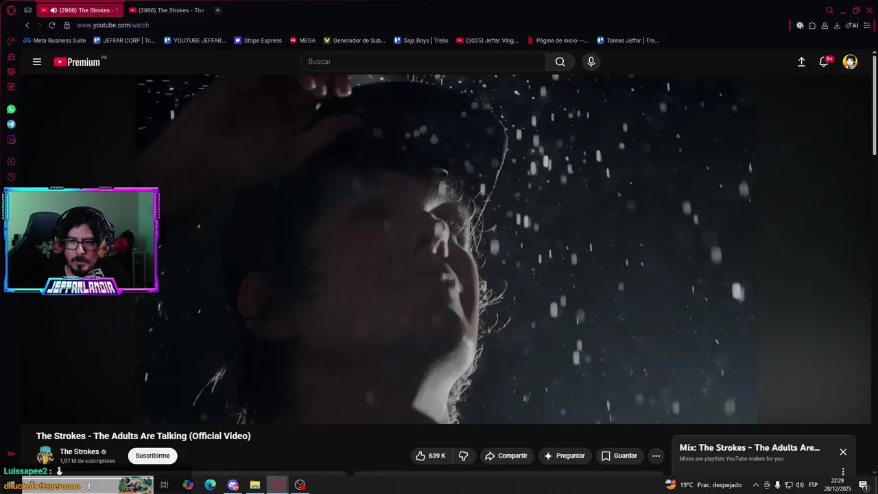The height and width of the screenshot is (494, 878).
Task: Open a new browser tab
Action: tap(217, 10)
